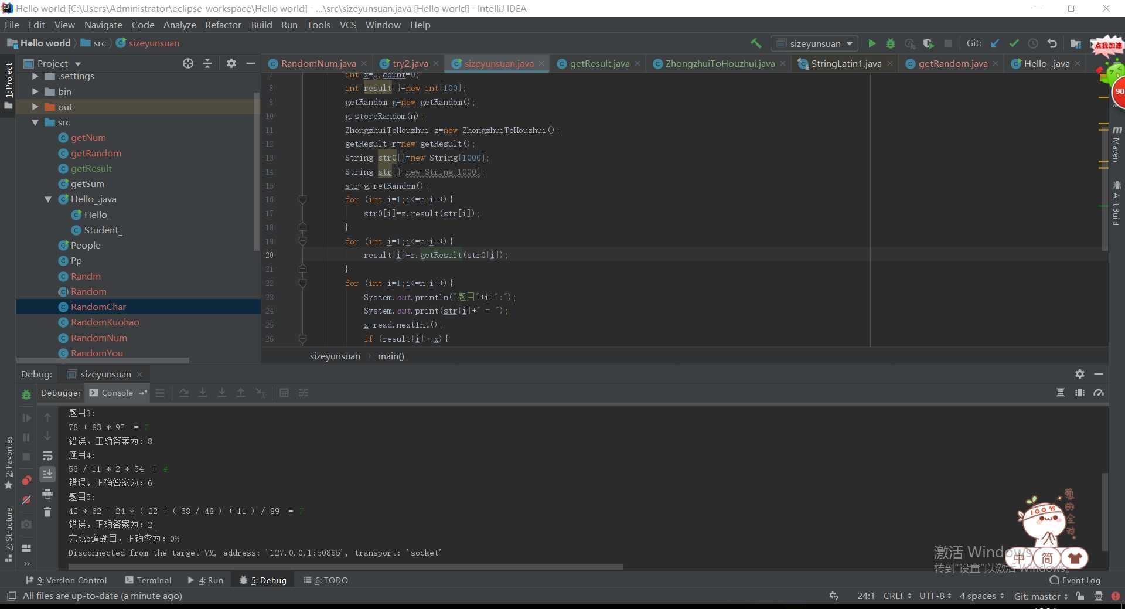This screenshot has height=609, width=1125.
Task: Build the project with the hammer icon
Action: (756, 43)
